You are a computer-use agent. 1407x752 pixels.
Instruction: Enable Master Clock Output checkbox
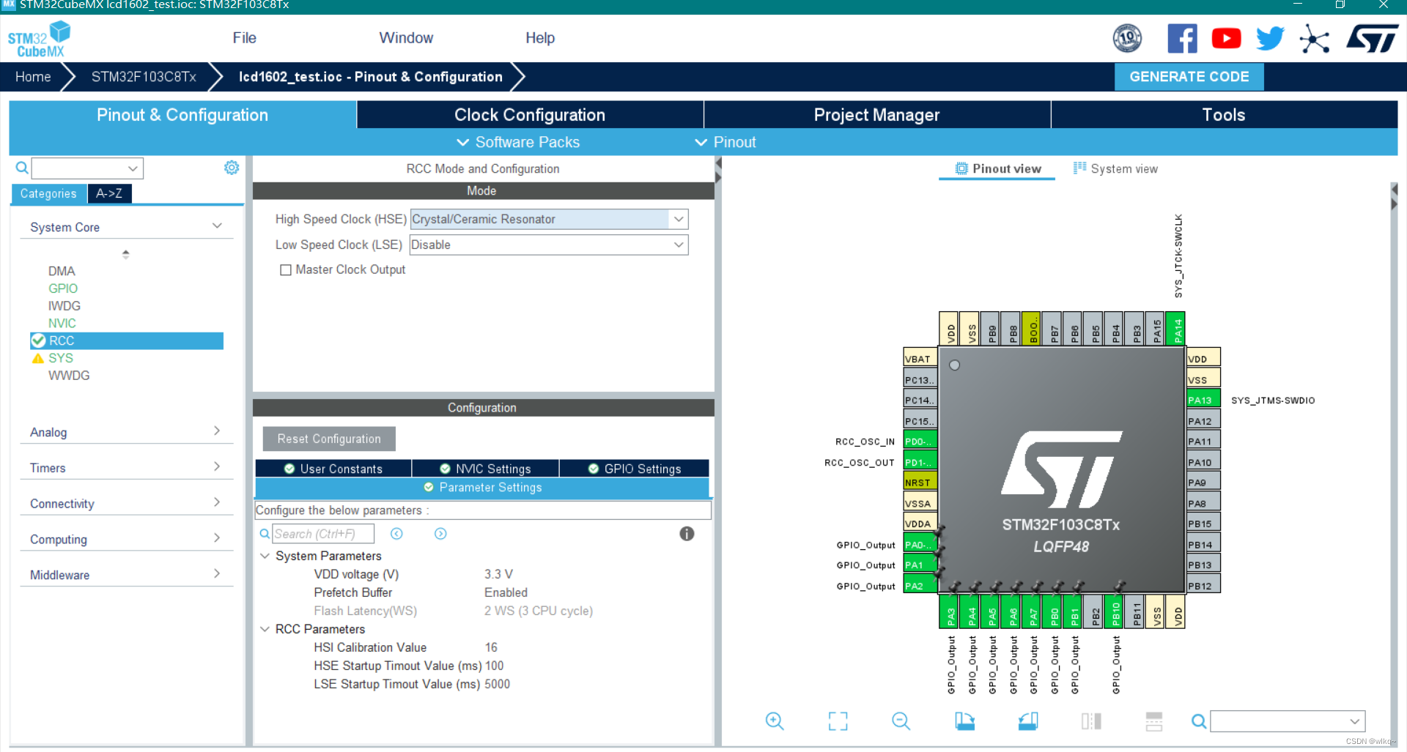tap(286, 270)
